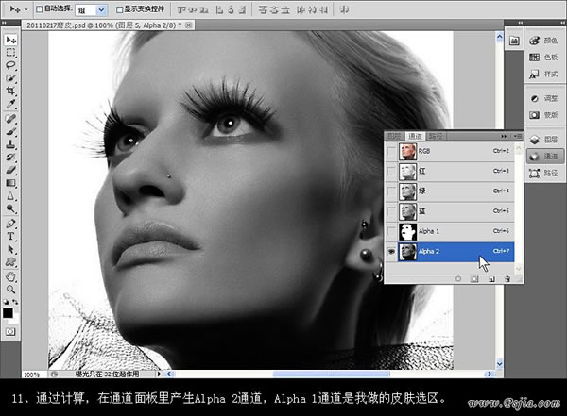This screenshot has width=567, height=416.
Task: Select the Crop tool
Action: click(x=10, y=91)
